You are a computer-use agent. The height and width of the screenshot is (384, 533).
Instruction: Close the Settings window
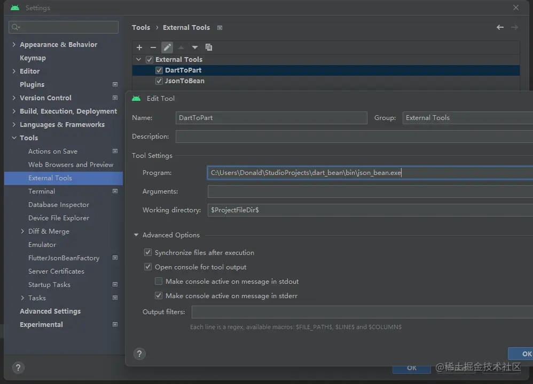[516, 7]
